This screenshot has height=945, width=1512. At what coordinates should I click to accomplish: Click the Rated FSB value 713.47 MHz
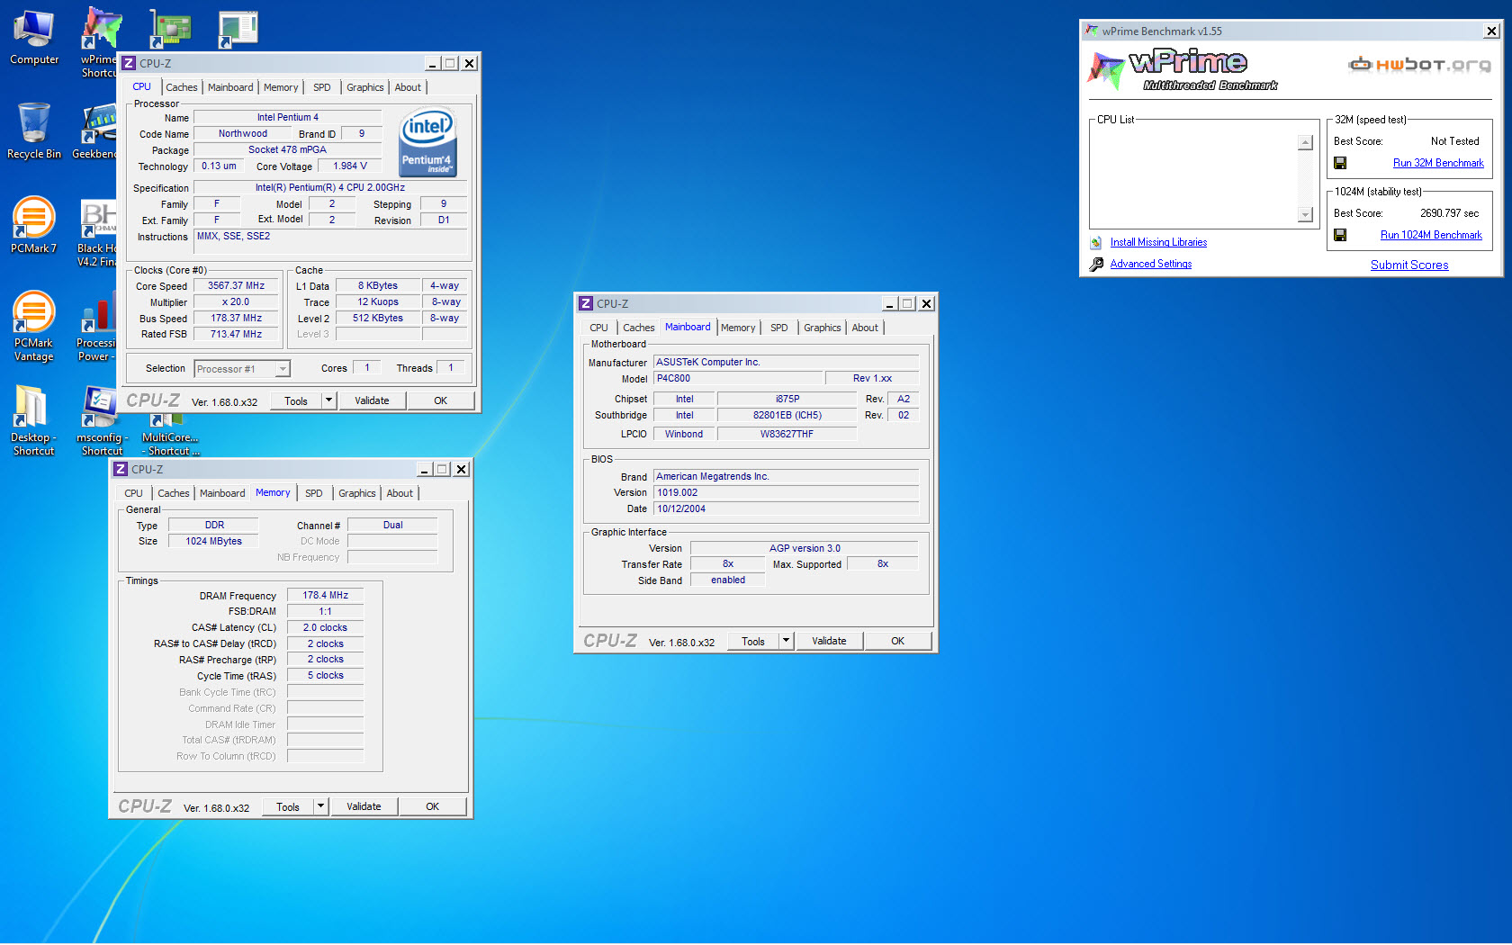pos(236,334)
